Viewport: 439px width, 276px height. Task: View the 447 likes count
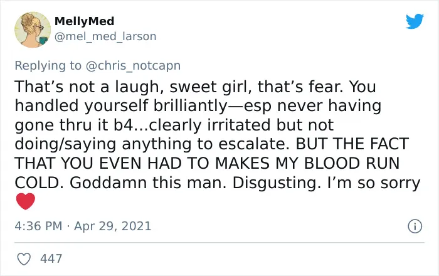pos(51,259)
